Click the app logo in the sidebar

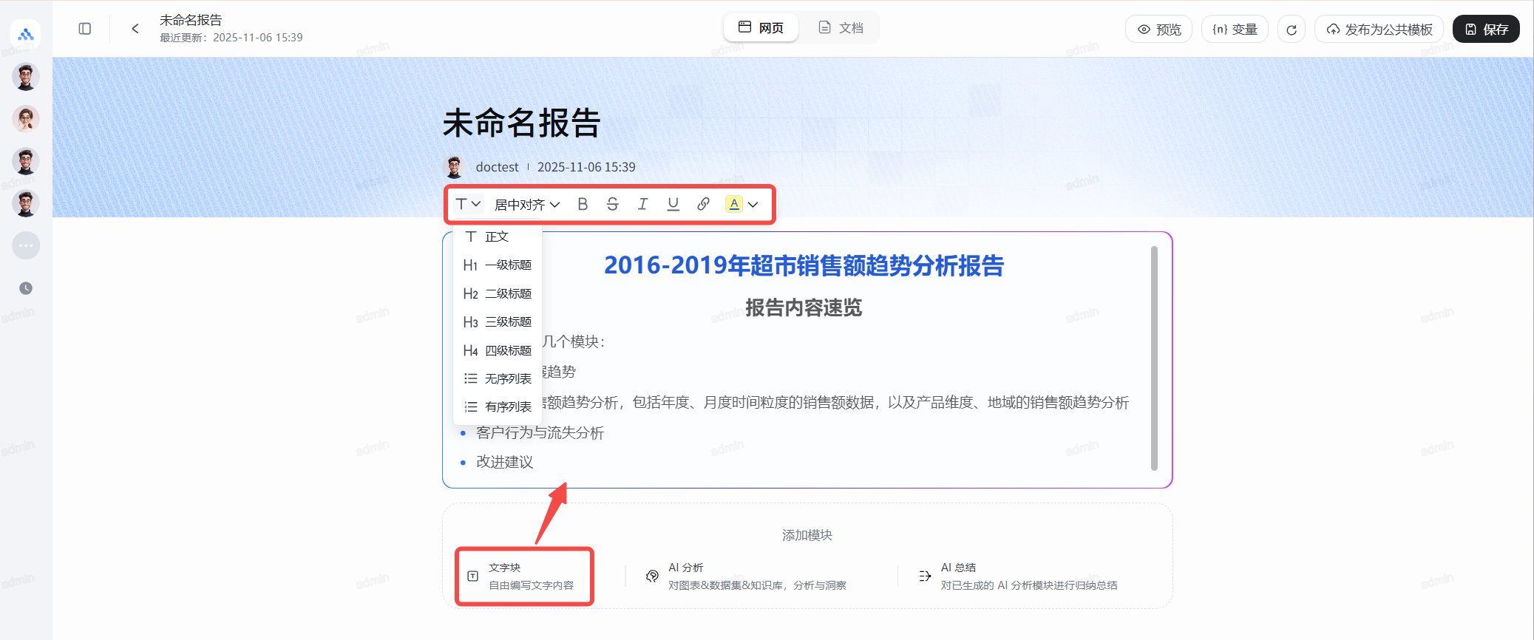(26, 34)
